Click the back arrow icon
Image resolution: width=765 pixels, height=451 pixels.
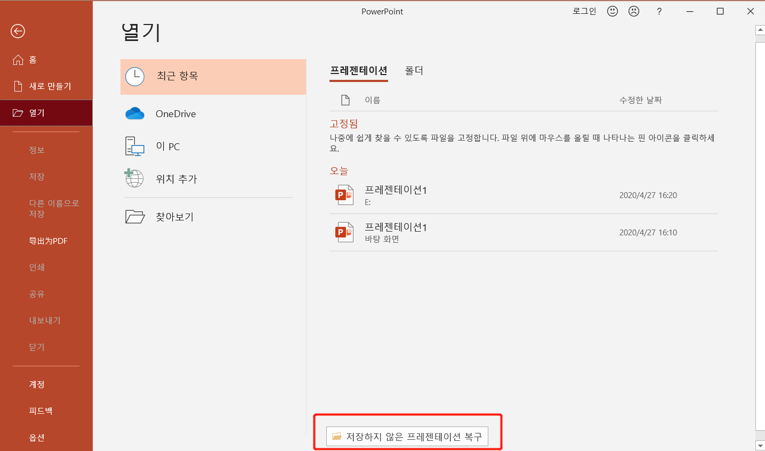point(18,31)
